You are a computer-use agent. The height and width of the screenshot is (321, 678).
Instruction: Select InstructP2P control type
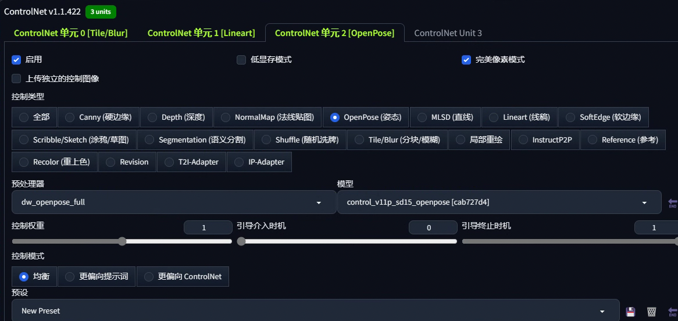[x=545, y=140]
